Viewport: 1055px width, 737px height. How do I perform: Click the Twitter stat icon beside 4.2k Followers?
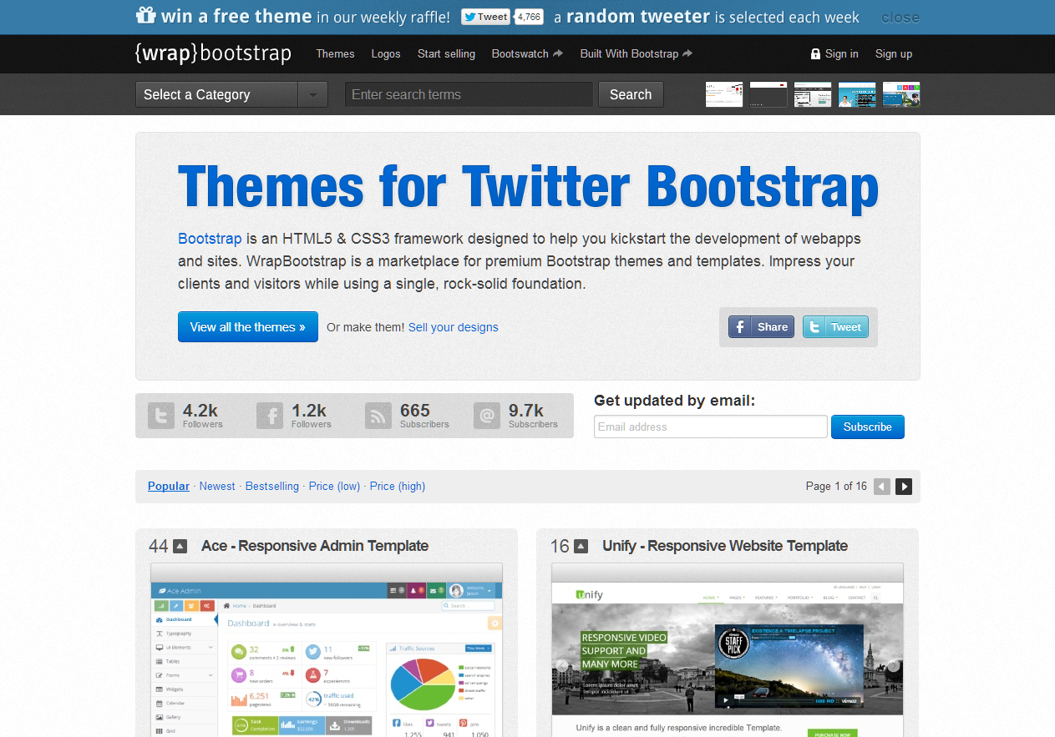click(161, 416)
